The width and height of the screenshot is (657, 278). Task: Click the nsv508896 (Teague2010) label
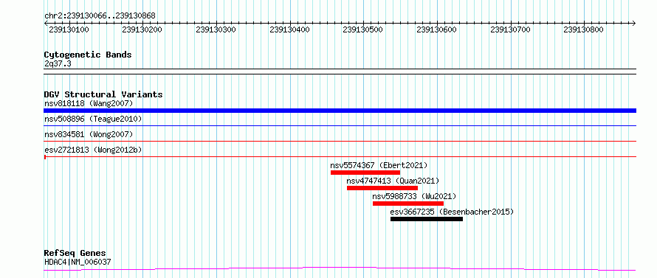point(93,119)
